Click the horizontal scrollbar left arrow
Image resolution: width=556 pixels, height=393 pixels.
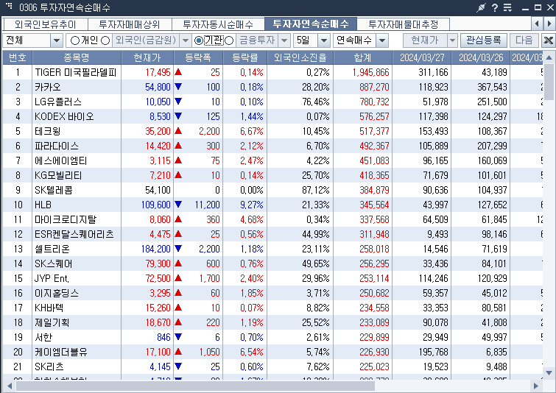(9, 386)
